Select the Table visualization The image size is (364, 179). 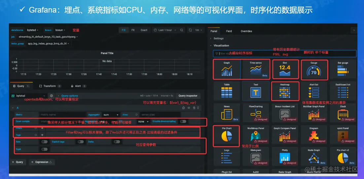(227, 91)
